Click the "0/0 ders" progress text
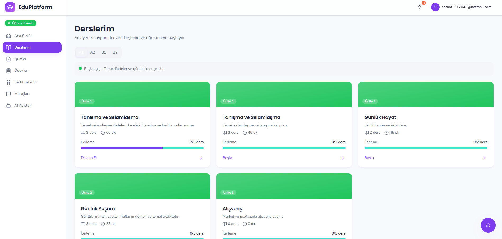This screenshot has height=239, width=502. pos(338,233)
